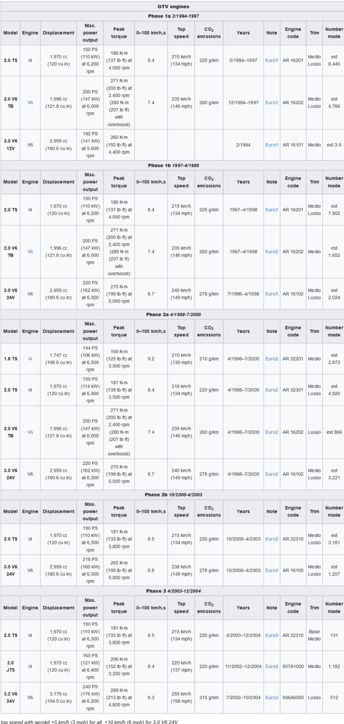Click the Euro3 link beside AR 16105
This screenshot has height=724, width=344.
coord(272,570)
